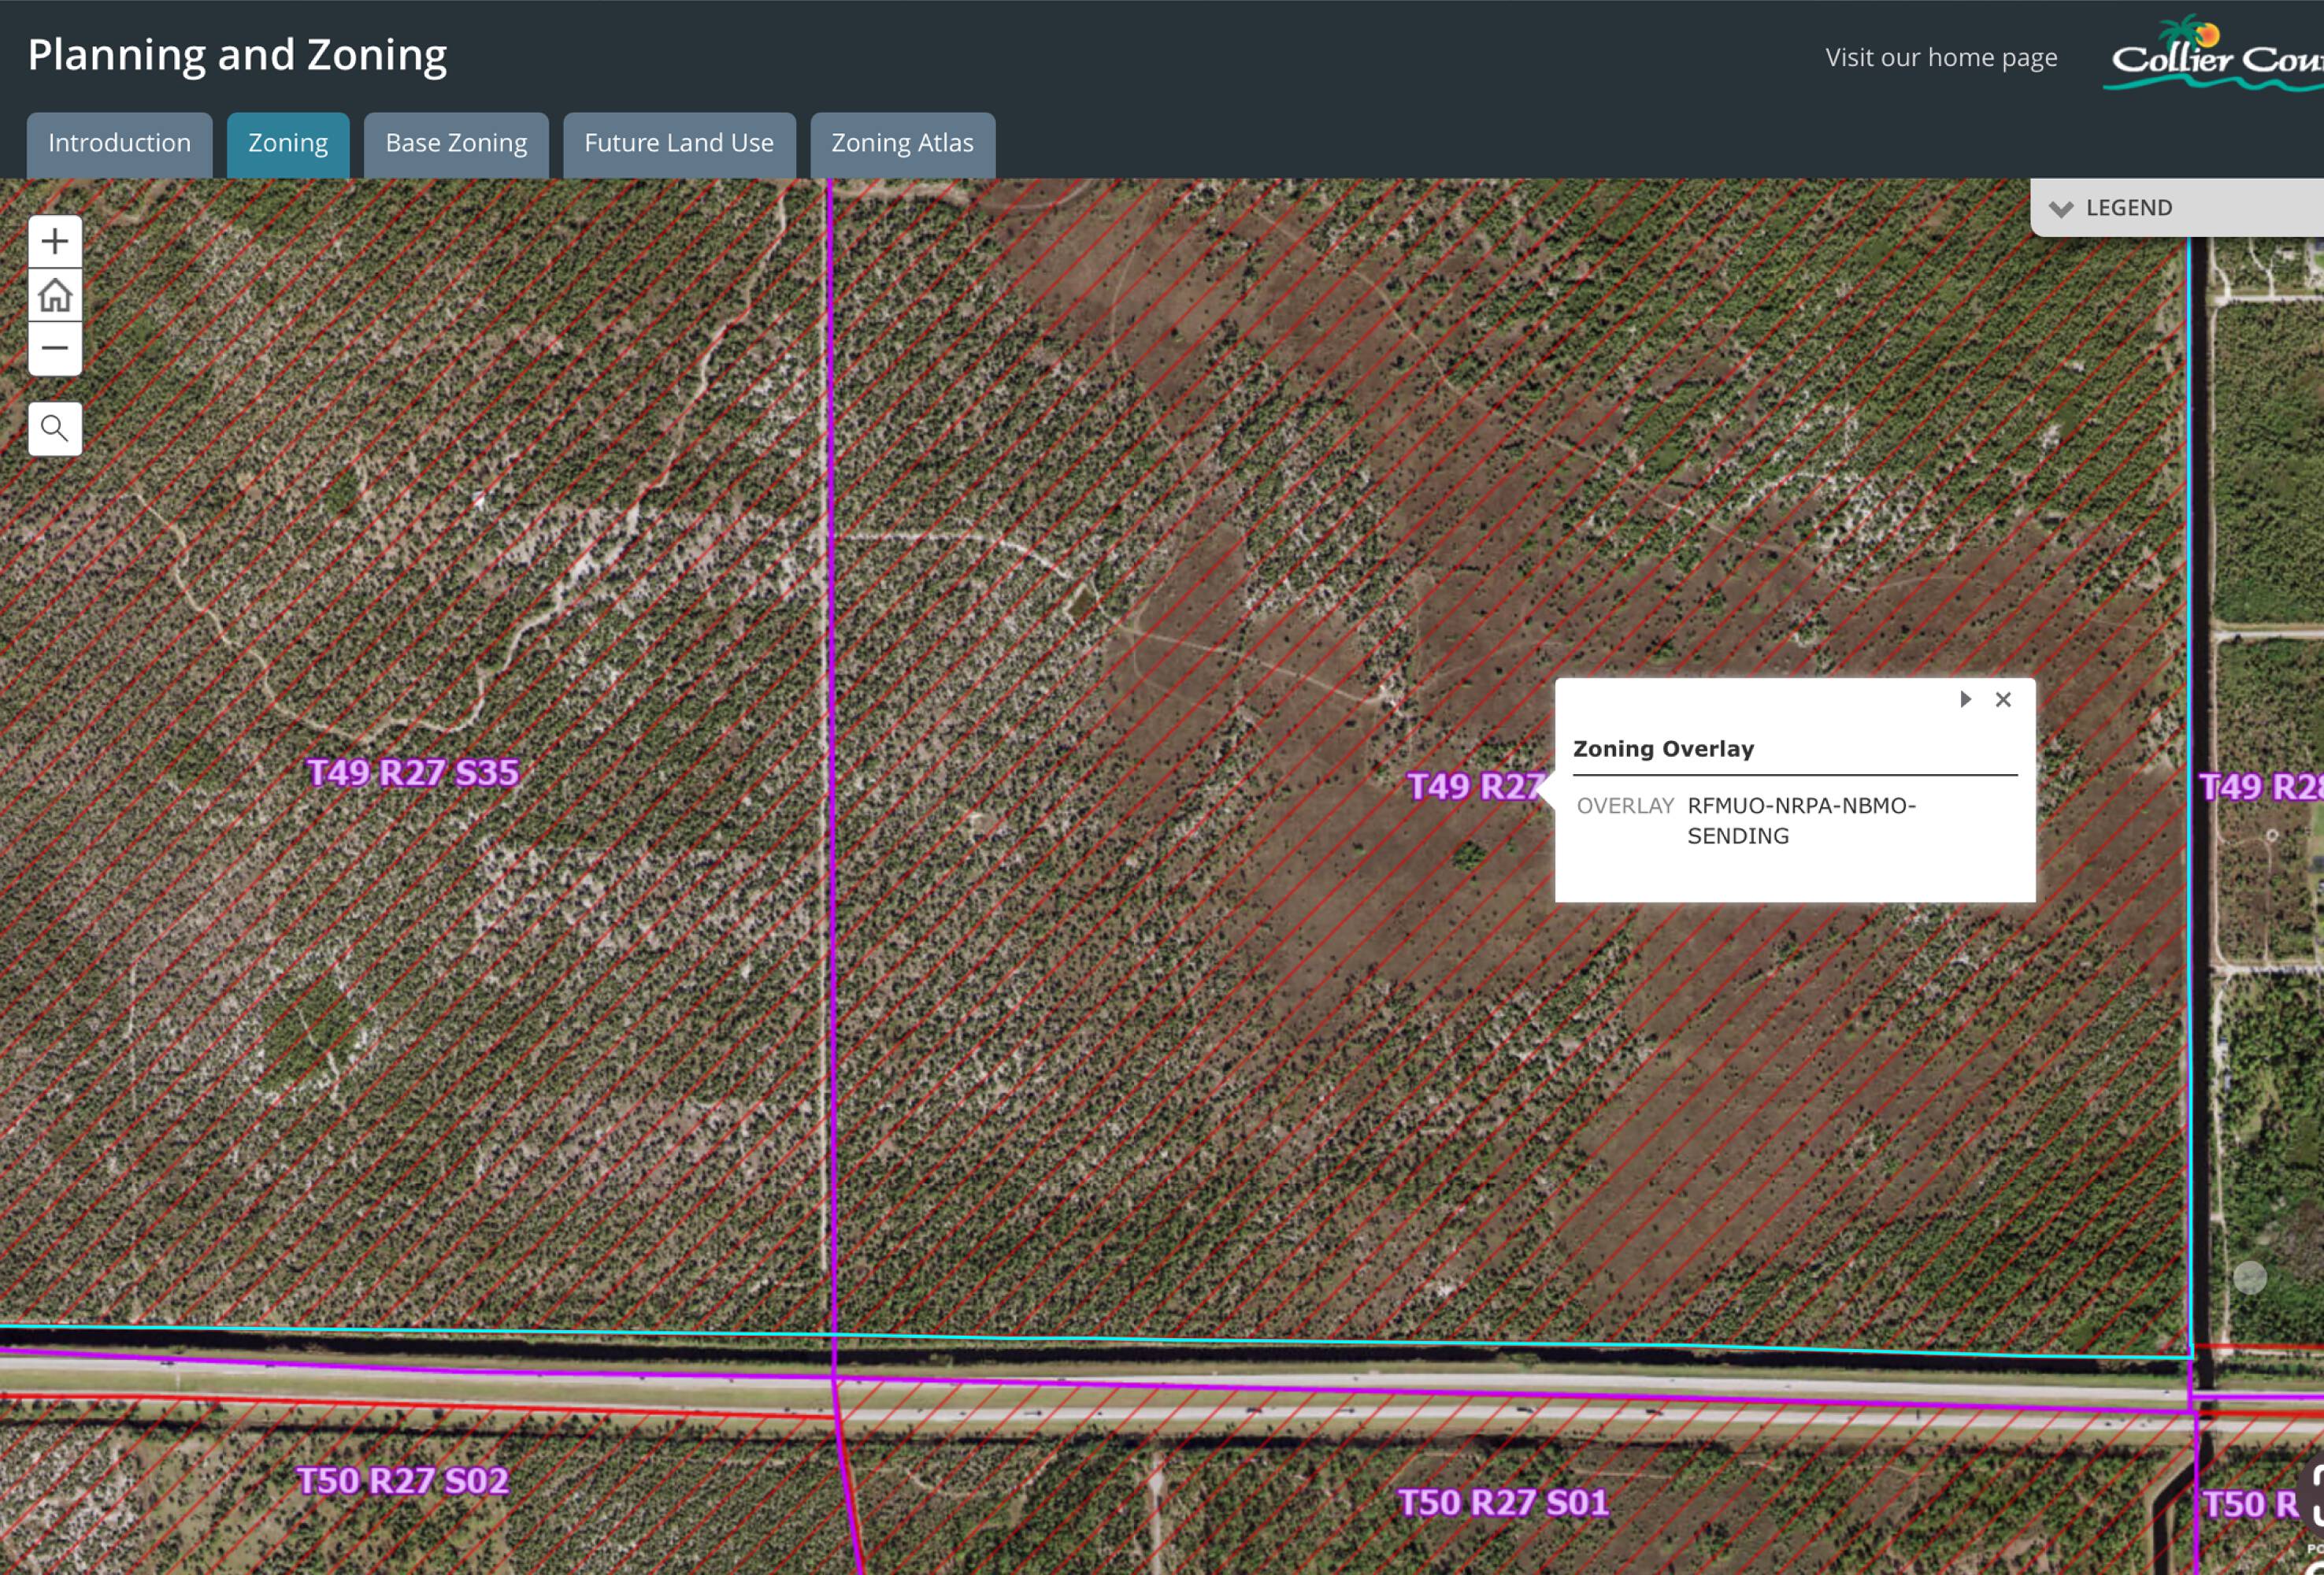This screenshot has width=2324, height=1575.
Task: Click the Visit our home page link
Action: [1941, 58]
